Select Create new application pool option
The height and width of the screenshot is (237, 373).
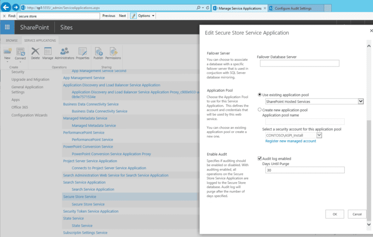pyautogui.click(x=260, y=110)
